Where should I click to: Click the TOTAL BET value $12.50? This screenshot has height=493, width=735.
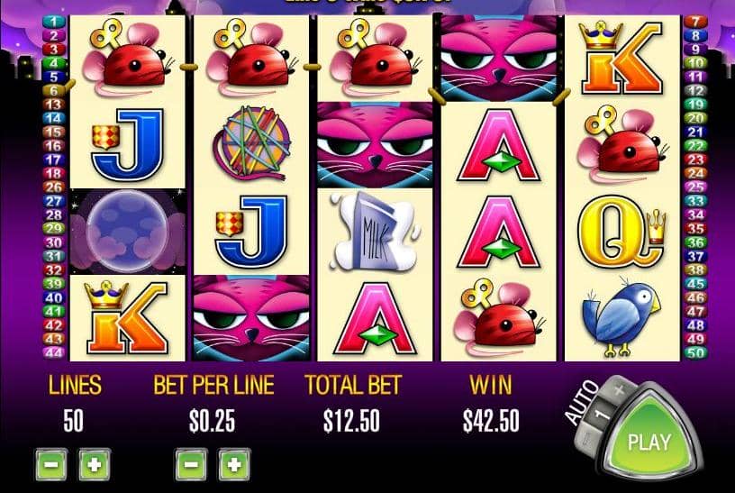(x=351, y=420)
